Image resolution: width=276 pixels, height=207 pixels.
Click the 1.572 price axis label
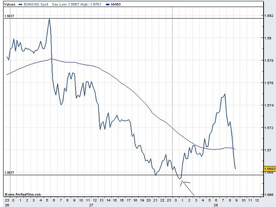point(269,128)
